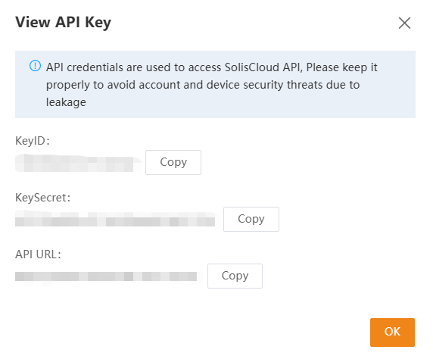Click the phrase Please keep it

click(341, 67)
